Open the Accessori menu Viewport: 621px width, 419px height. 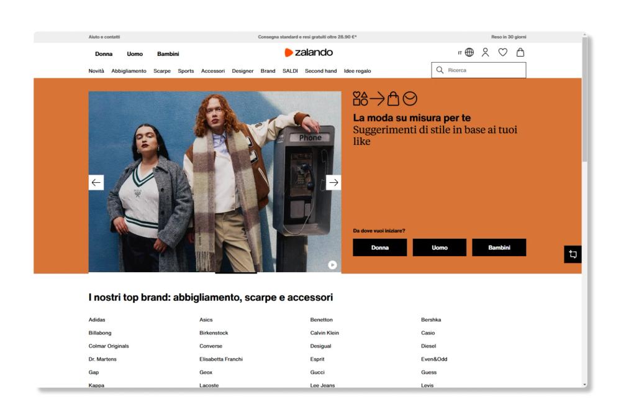coord(212,71)
